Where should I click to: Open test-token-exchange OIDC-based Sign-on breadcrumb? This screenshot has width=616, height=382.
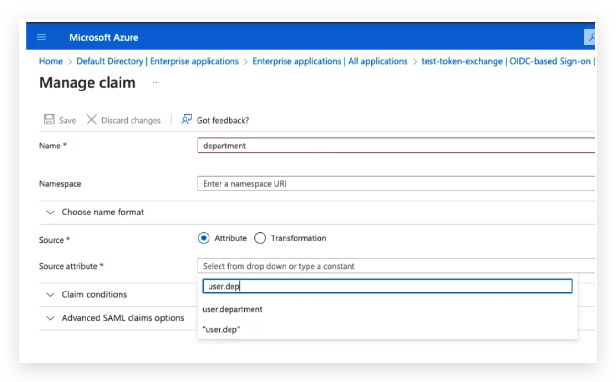click(508, 61)
